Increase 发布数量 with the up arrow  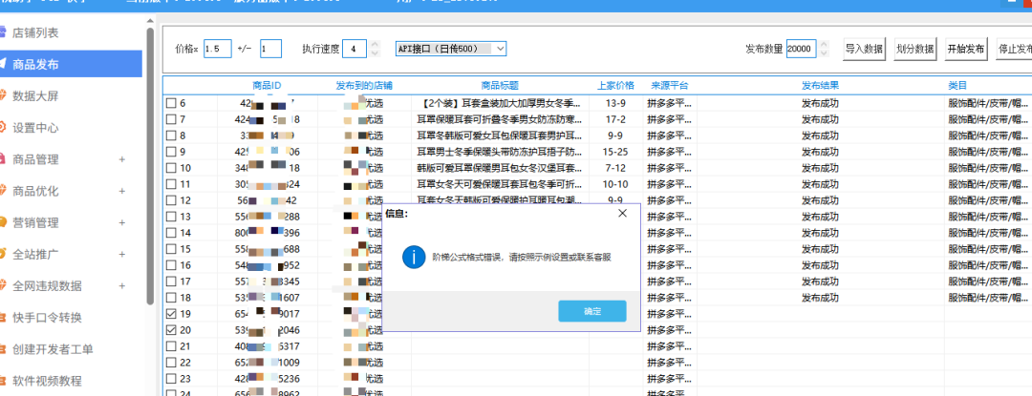(826, 44)
